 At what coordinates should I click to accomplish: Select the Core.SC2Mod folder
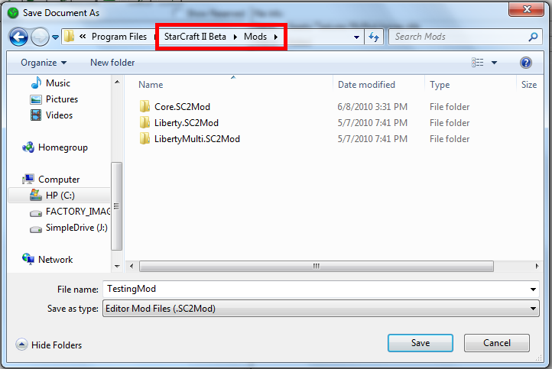click(x=182, y=107)
